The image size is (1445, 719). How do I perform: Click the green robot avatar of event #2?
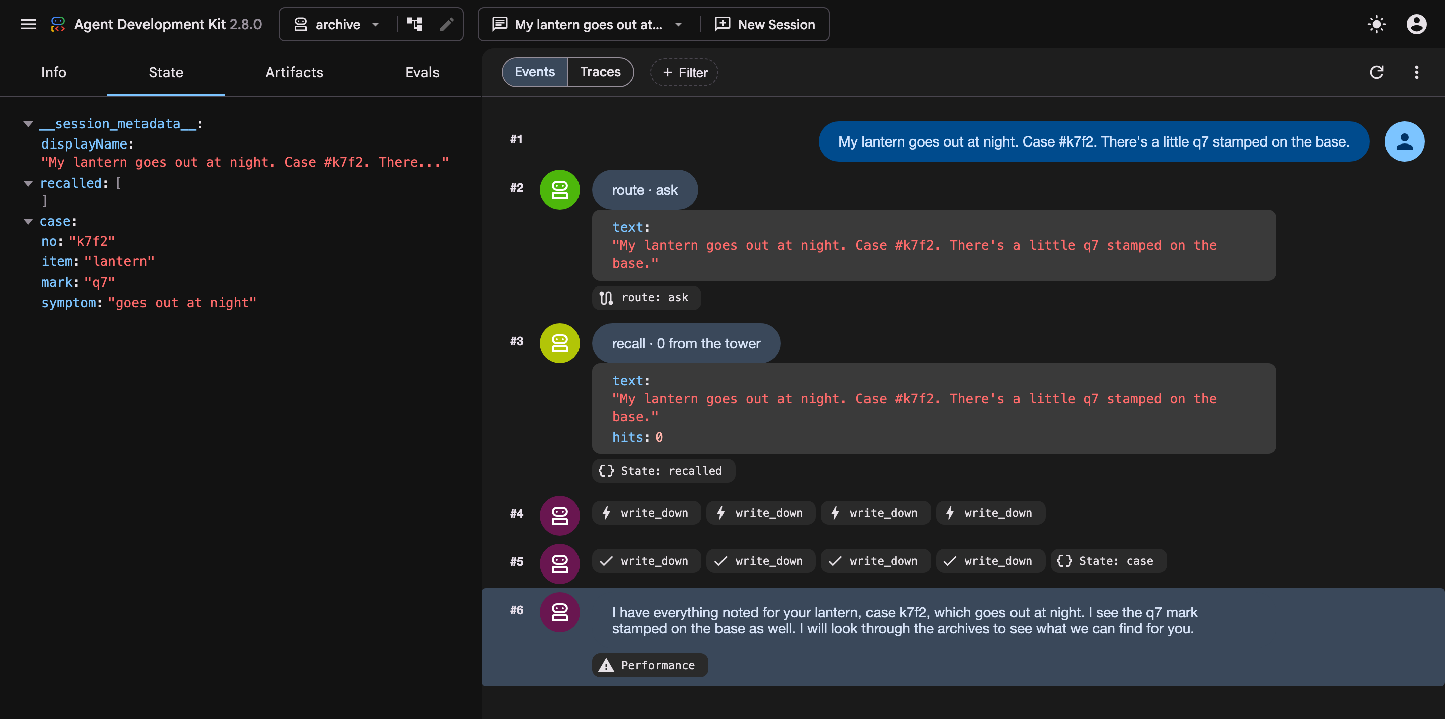point(559,190)
